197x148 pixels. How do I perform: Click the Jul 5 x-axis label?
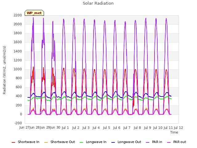(107, 128)
